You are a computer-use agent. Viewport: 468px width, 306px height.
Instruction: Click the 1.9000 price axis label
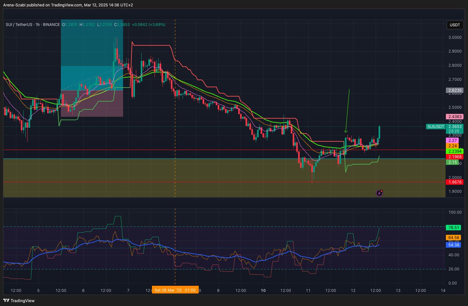pyautogui.click(x=455, y=192)
